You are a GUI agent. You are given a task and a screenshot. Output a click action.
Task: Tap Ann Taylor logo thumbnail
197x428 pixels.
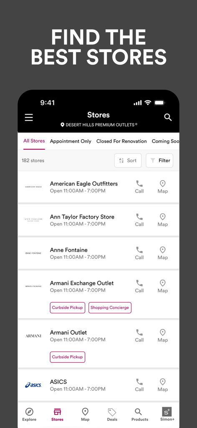[x=33, y=220]
